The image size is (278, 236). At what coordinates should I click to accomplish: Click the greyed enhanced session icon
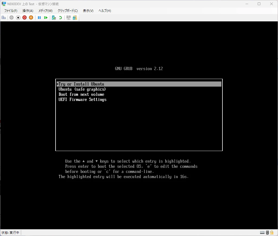pyautogui.click(x=69, y=18)
